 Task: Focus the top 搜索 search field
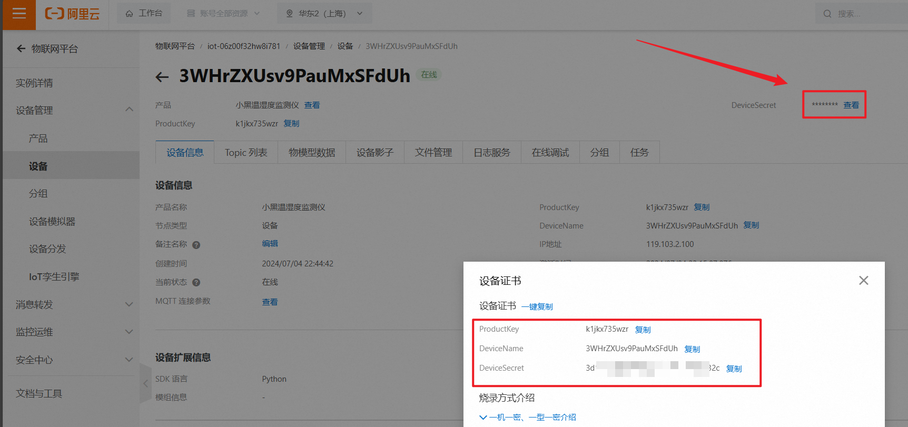[x=862, y=14]
